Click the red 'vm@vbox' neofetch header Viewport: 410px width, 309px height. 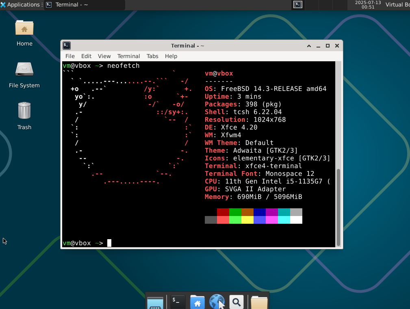click(219, 73)
